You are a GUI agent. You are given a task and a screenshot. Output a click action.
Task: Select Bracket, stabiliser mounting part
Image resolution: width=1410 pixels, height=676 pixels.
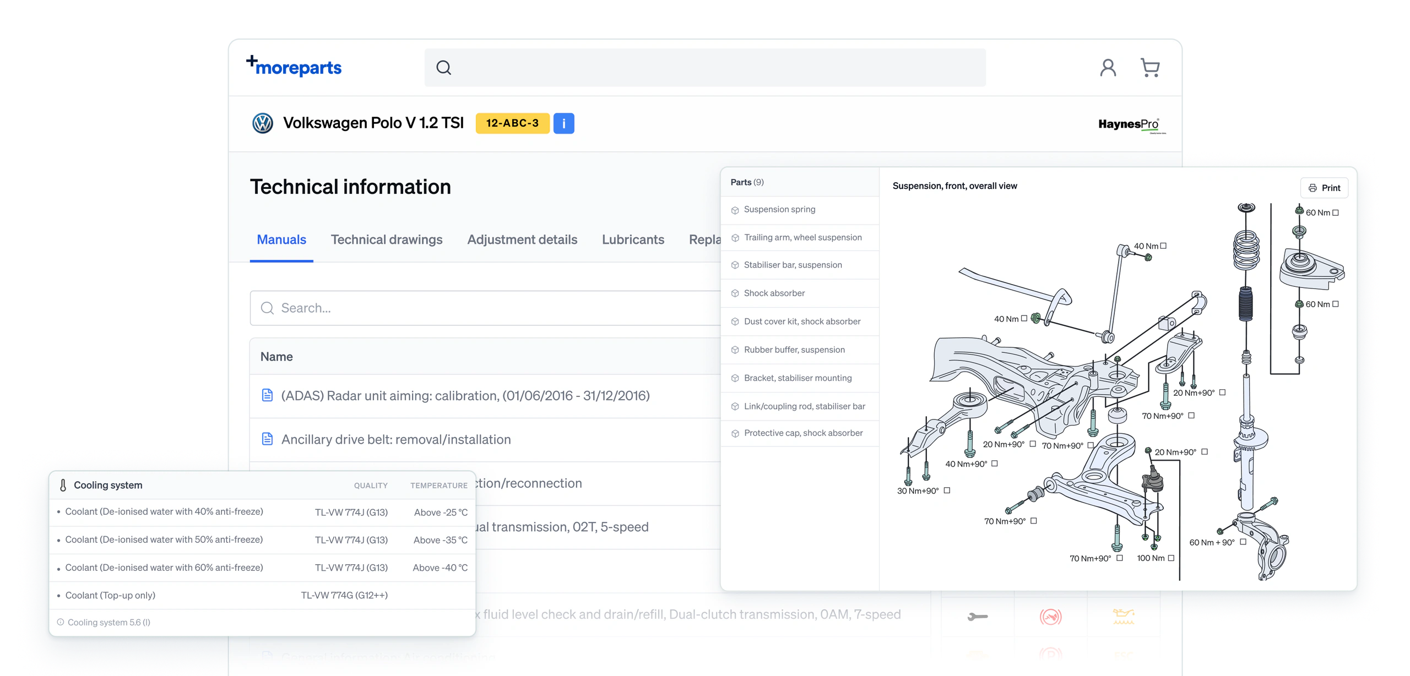[x=800, y=378]
